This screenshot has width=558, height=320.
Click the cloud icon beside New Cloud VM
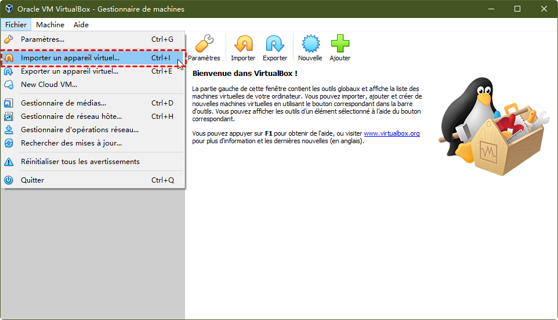[9, 85]
